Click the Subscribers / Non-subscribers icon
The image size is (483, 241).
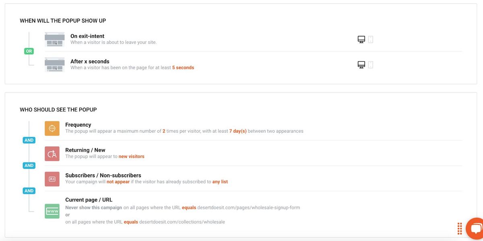click(52, 179)
